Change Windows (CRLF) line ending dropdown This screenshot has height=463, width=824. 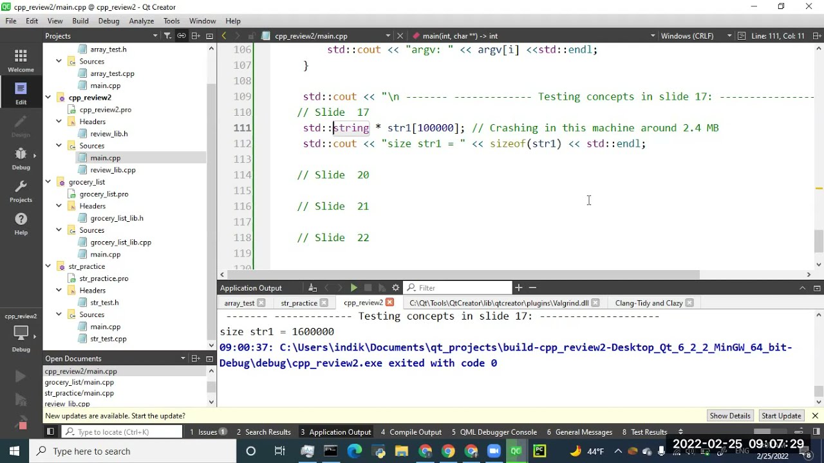(x=696, y=36)
